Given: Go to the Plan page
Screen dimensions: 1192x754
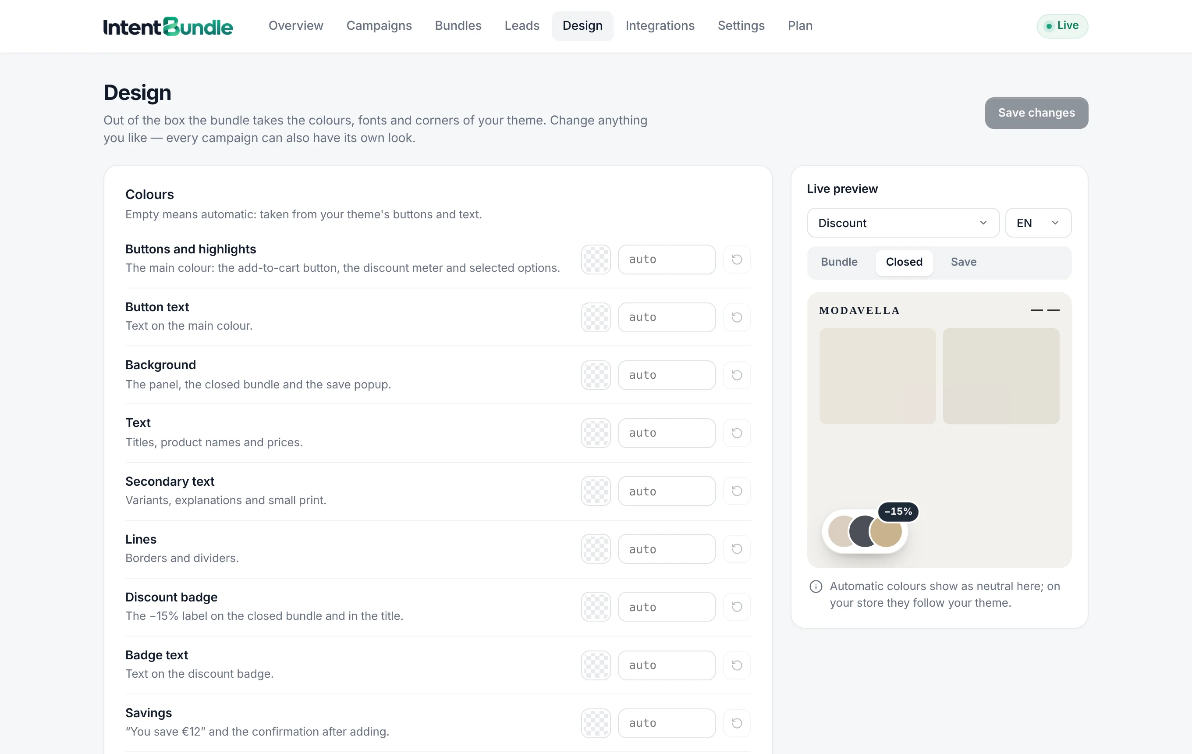Looking at the screenshot, I should tap(800, 26).
